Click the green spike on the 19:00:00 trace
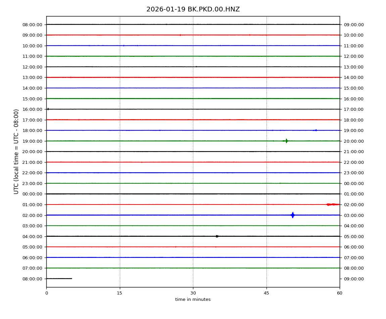This screenshot has width=386, height=319. tap(286, 141)
